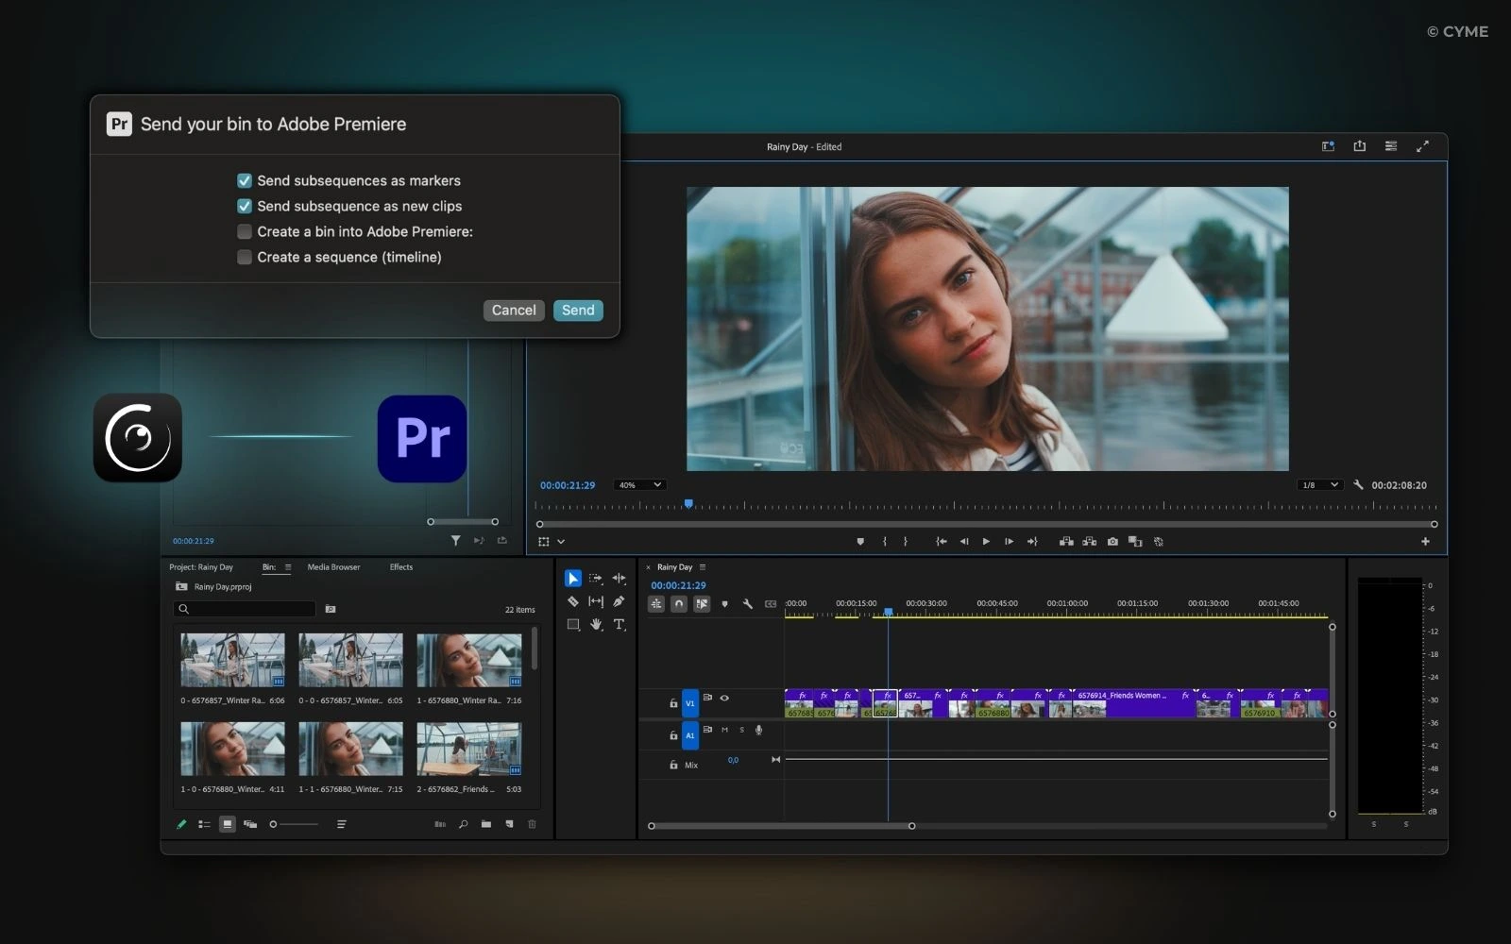
Task: Open the Bin panel hamburger menu
Action: click(x=286, y=567)
